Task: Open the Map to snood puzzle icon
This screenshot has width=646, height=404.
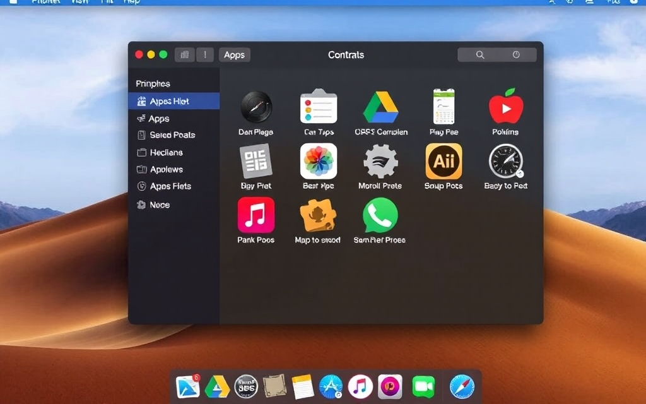Action: (318, 215)
